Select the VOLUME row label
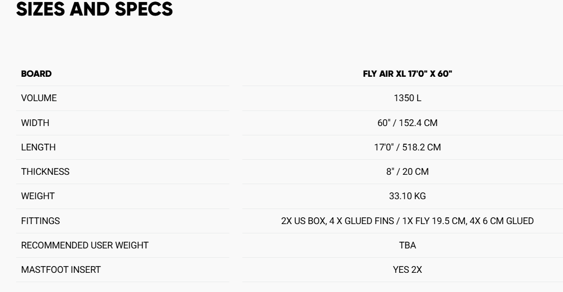 [x=39, y=98]
